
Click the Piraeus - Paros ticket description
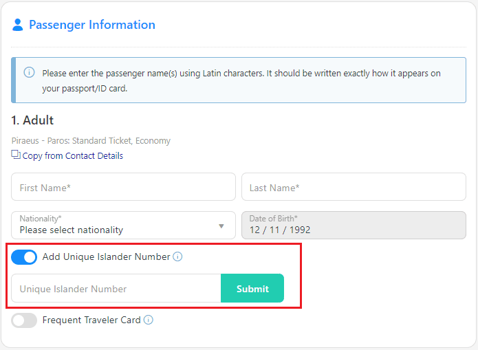[x=91, y=141]
